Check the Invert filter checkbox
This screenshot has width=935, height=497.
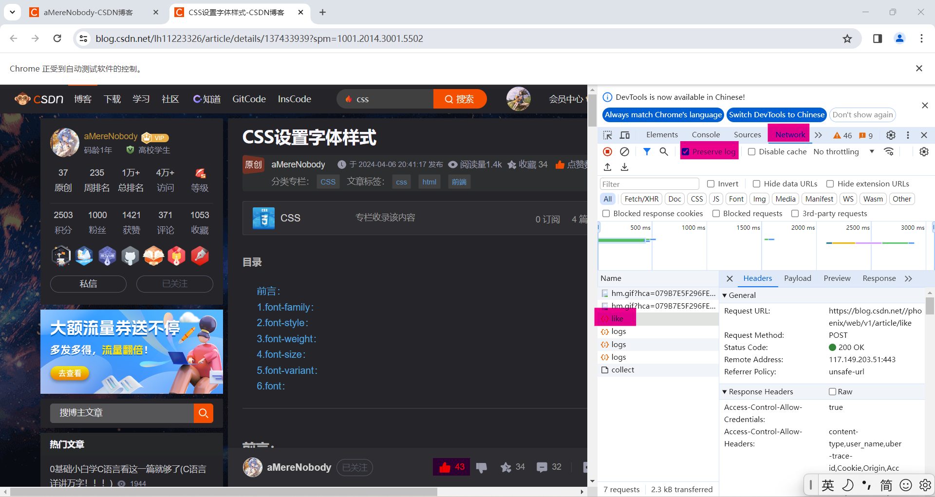point(711,184)
